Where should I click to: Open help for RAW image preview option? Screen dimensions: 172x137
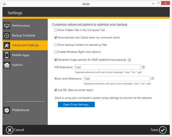(130, 60)
